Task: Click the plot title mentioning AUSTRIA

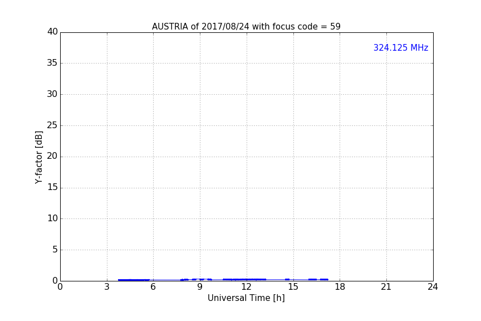Action: click(x=246, y=27)
